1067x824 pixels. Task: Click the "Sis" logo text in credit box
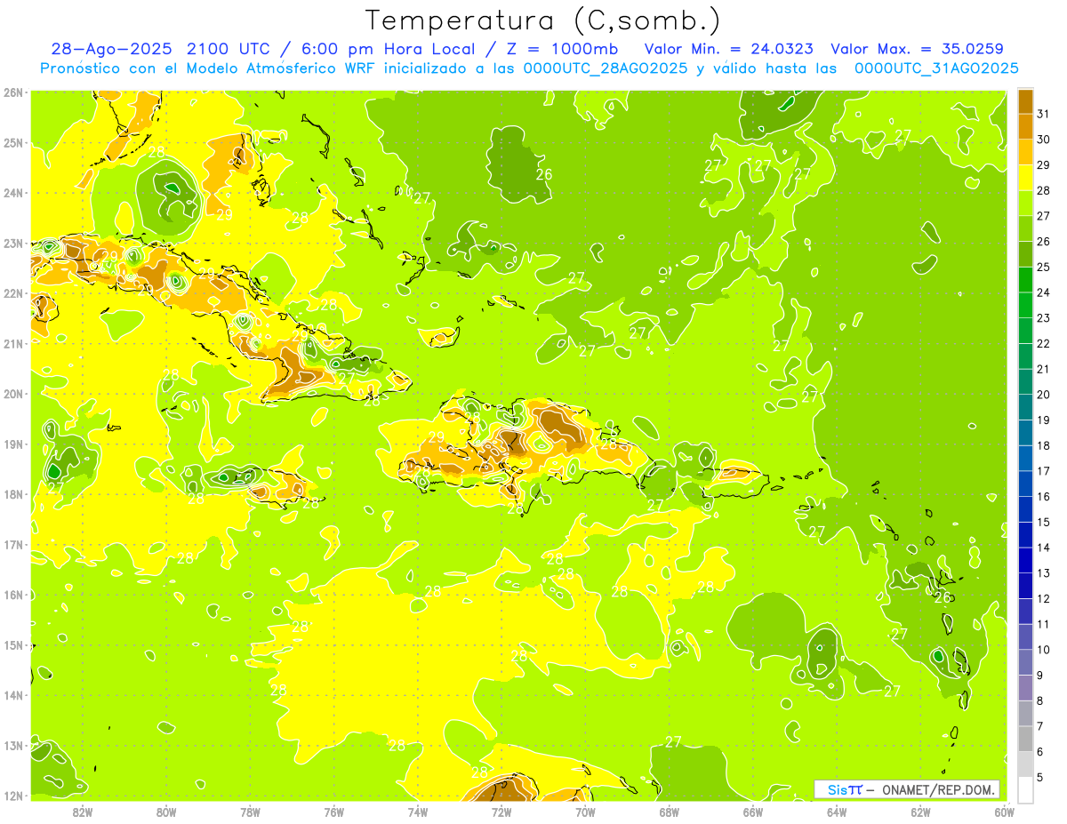tap(836, 789)
